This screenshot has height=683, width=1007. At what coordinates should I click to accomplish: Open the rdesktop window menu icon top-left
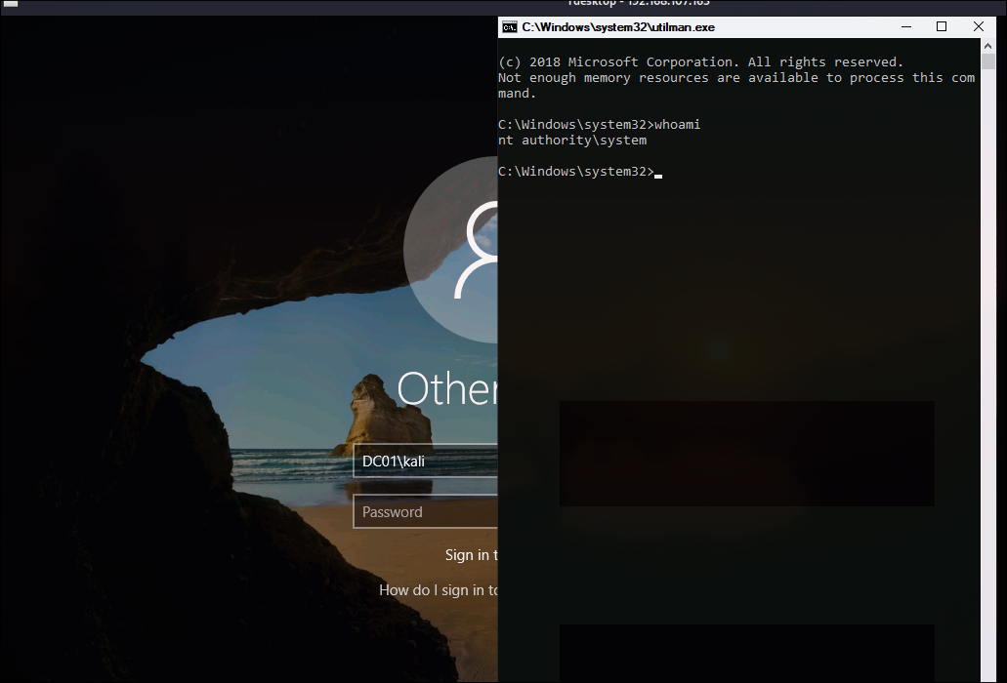pyautogui.click(x=12, y=5)
